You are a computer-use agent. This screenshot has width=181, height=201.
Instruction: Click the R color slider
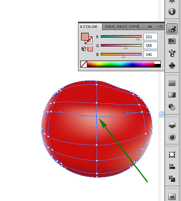tap(121, 37)
